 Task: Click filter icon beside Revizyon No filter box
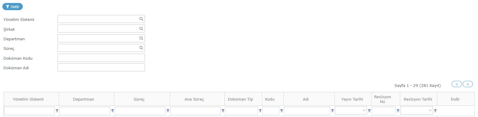(398, 111)
